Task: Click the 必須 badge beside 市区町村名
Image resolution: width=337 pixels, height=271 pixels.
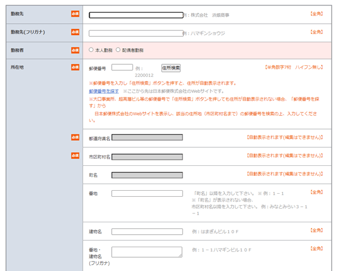Action: pyautogui.click(x=75, y=156)
